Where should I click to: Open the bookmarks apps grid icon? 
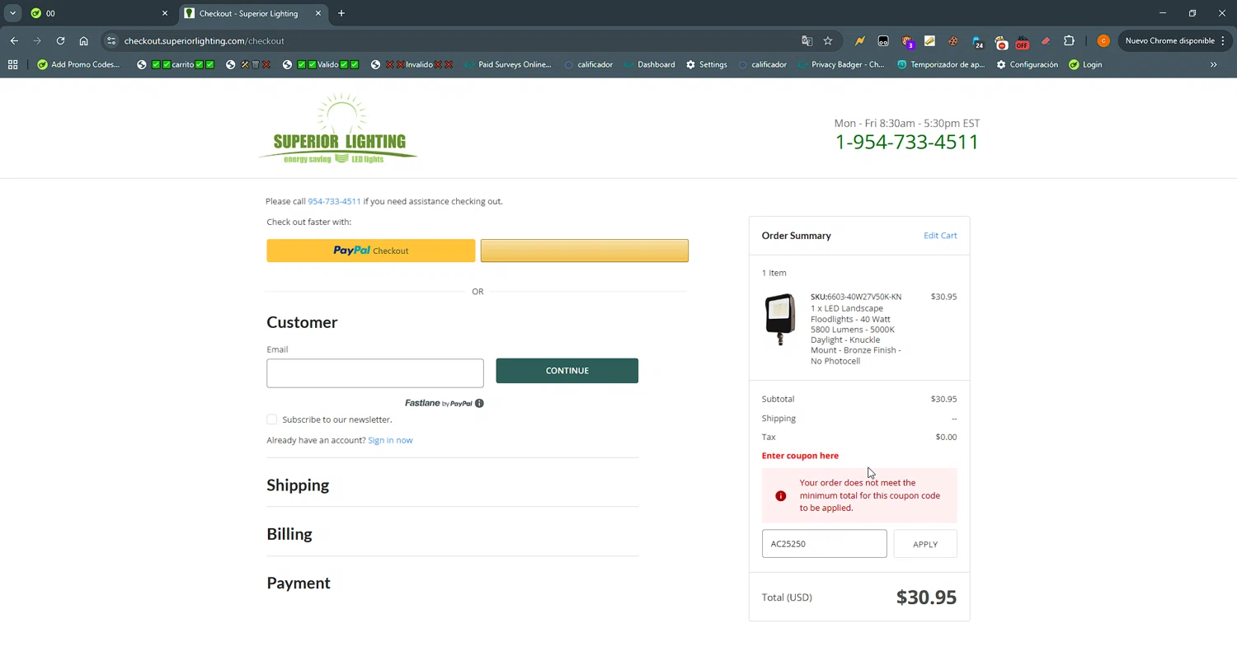[12, 64]
